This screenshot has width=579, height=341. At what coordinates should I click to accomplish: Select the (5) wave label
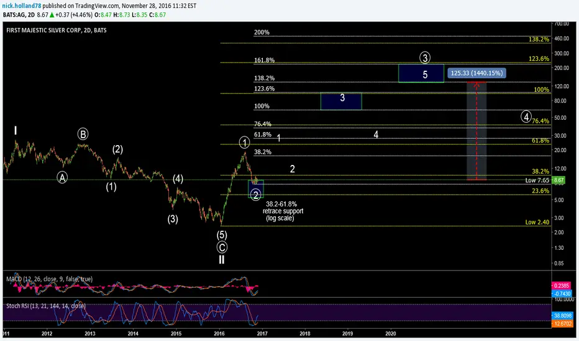(x=222, y=235)
